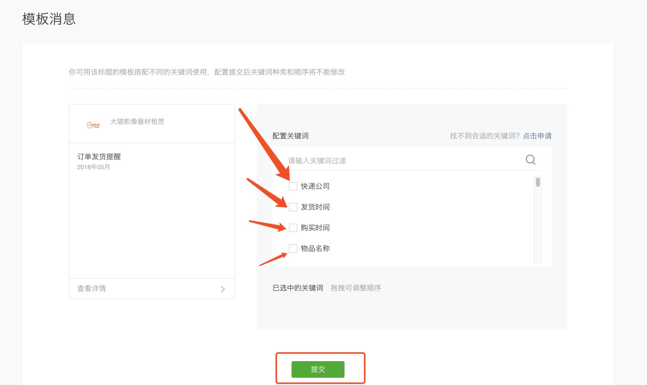Check the 快递公司 checkbox

293,186
